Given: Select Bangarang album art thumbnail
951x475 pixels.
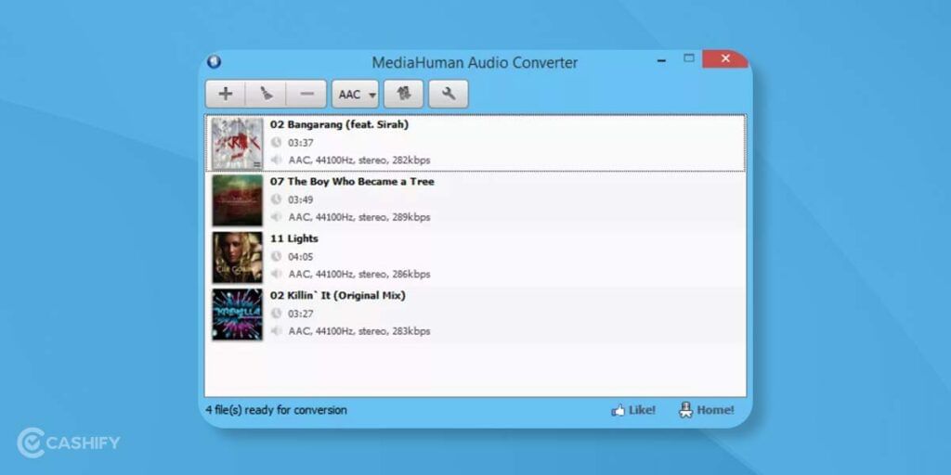Looking at the screenshot, I should pos(237,143).
